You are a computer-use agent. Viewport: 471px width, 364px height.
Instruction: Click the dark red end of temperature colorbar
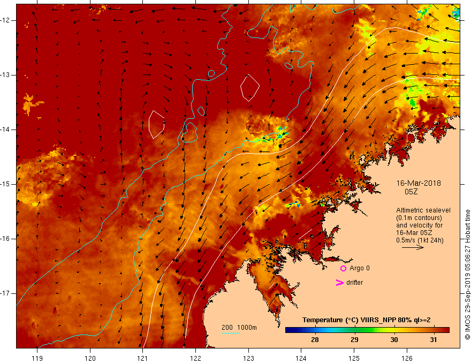tap(445, 330)
